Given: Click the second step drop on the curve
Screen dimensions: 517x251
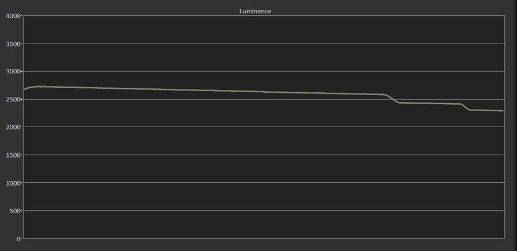Looking at the screenshot, I should tap(465, 107).
